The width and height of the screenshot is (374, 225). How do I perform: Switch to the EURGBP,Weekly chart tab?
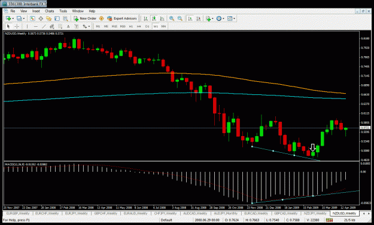tap(17, 213)
